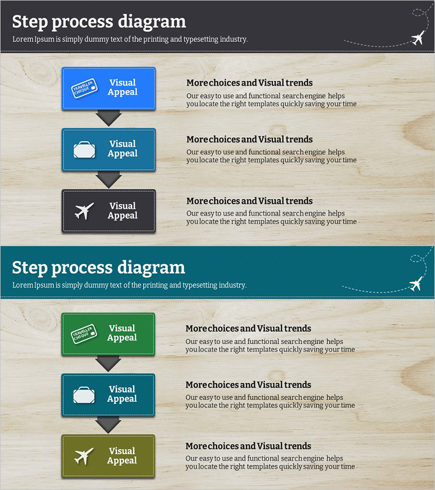
Task: Select the arrow above the olive box
Action: (108, 425)
